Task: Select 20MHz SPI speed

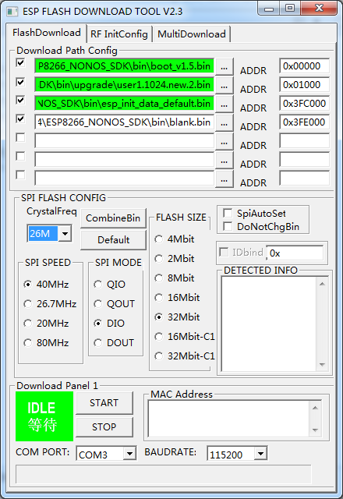Action: pos(28,324)
